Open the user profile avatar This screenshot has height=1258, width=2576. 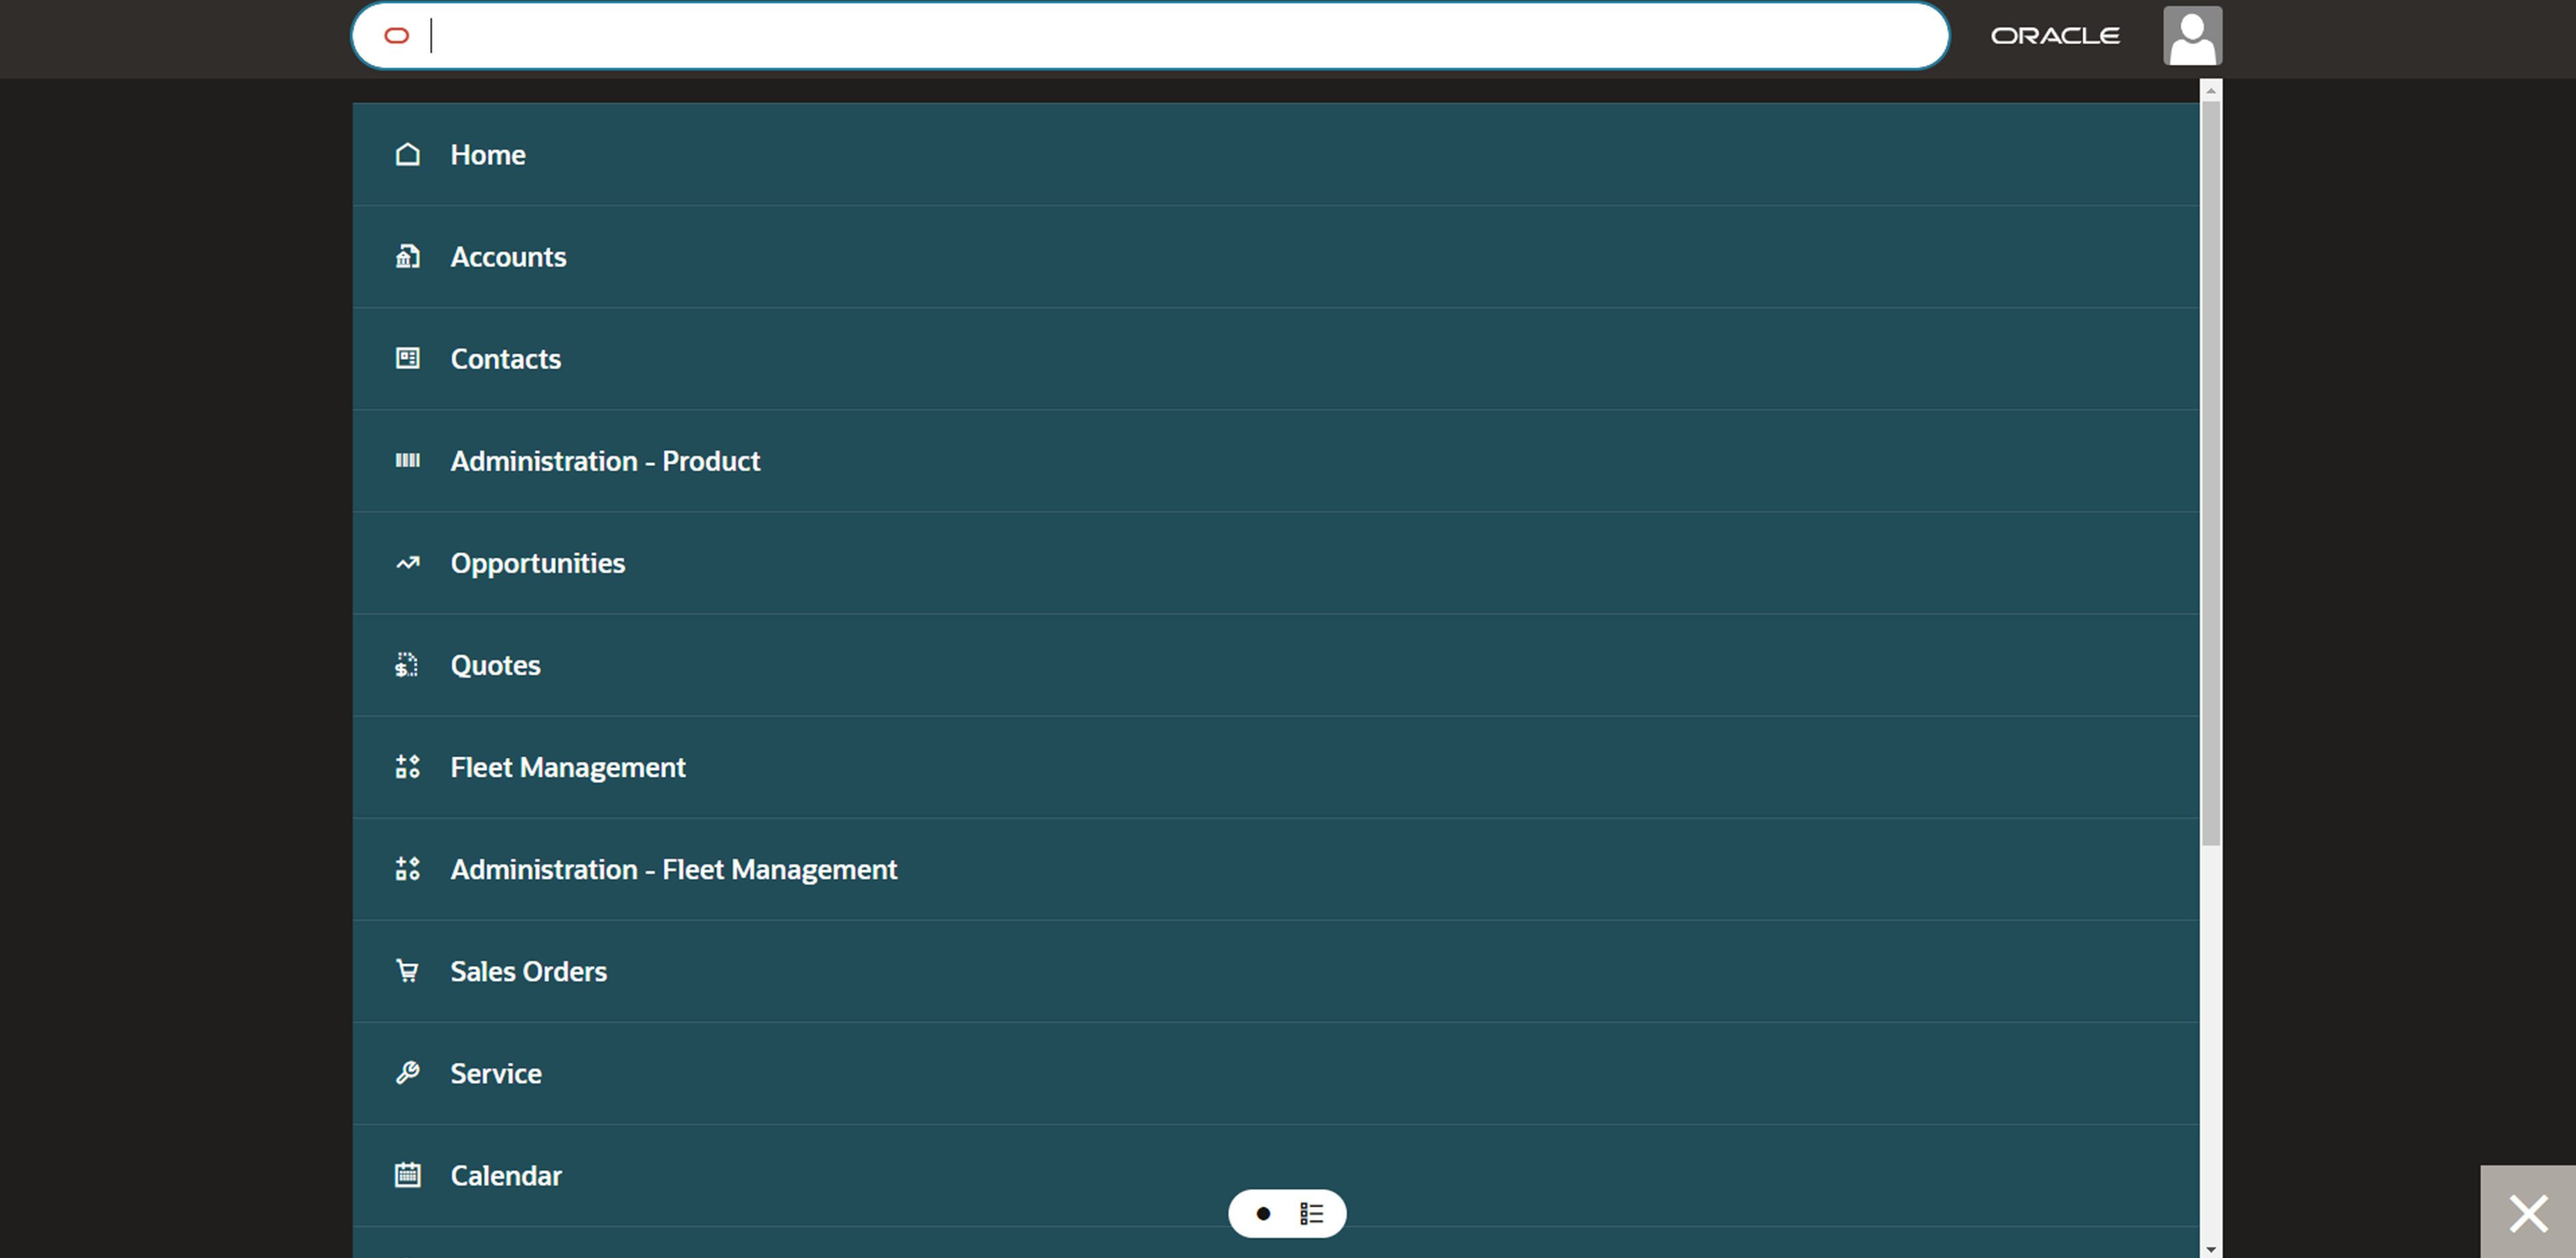click(x=2192, y=36)
